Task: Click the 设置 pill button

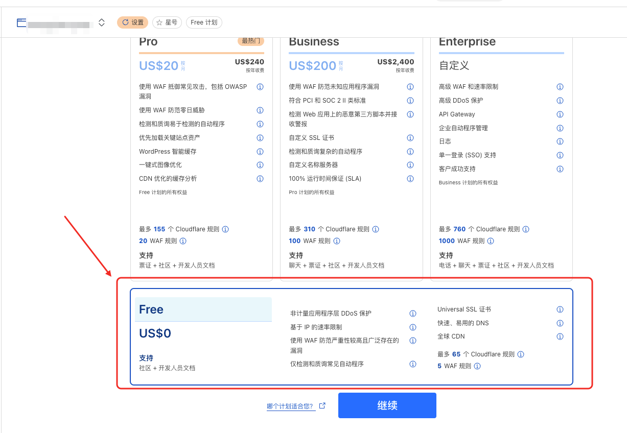Action: pos(132,22)
